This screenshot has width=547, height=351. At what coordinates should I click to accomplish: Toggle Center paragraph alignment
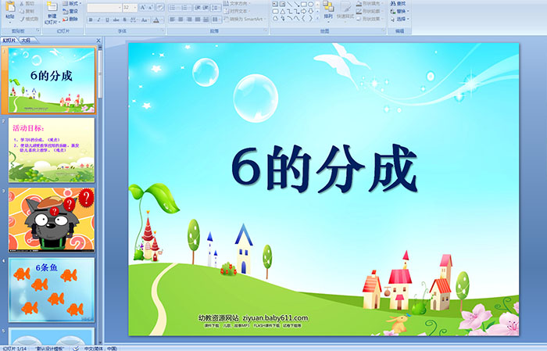[x=181, y=20]
